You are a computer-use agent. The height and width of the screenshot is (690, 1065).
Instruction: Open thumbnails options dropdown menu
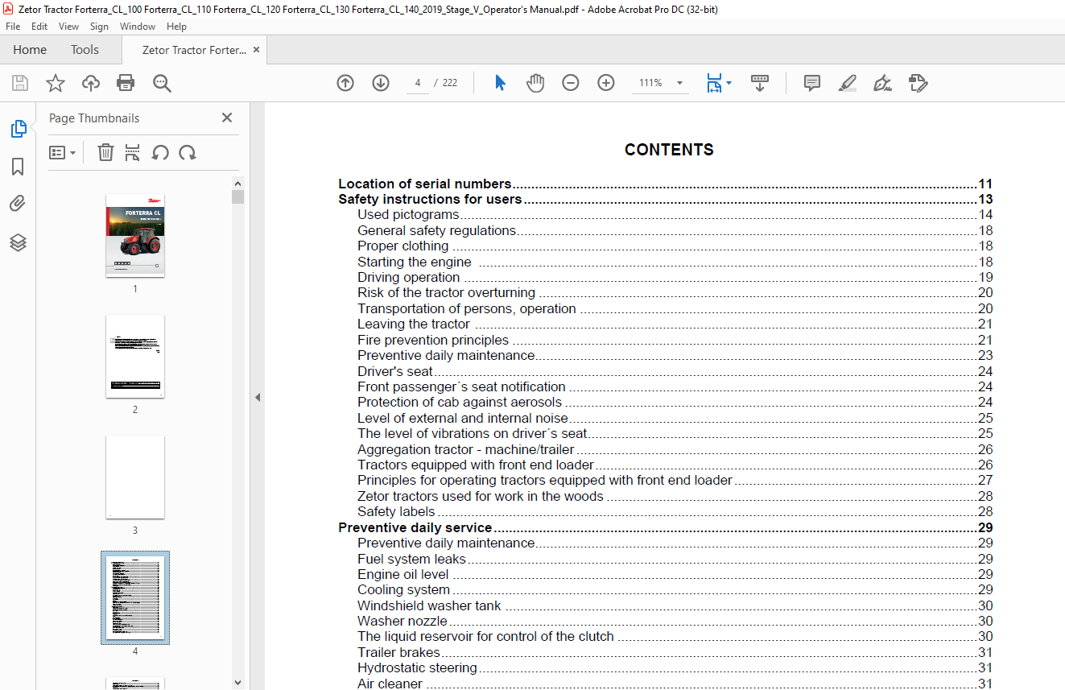pyautogui.click(x=62, y=152)
